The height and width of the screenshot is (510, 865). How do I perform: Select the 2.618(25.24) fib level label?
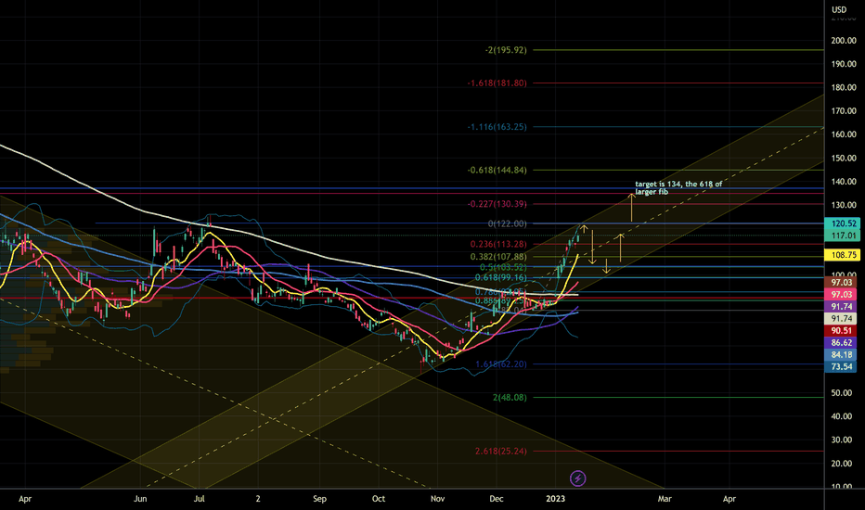(501, 452)
